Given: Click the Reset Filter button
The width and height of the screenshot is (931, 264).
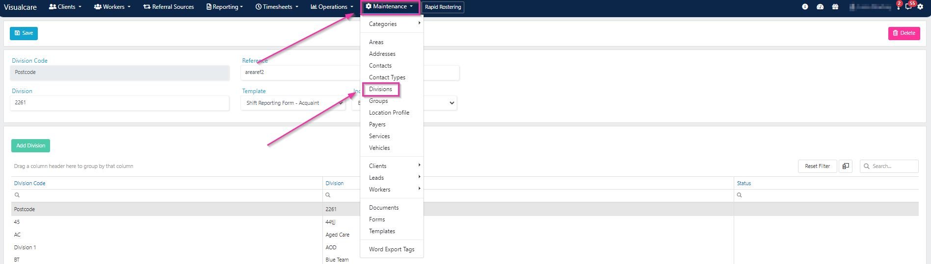Looking at the screenshot, I should pos(817,166).
